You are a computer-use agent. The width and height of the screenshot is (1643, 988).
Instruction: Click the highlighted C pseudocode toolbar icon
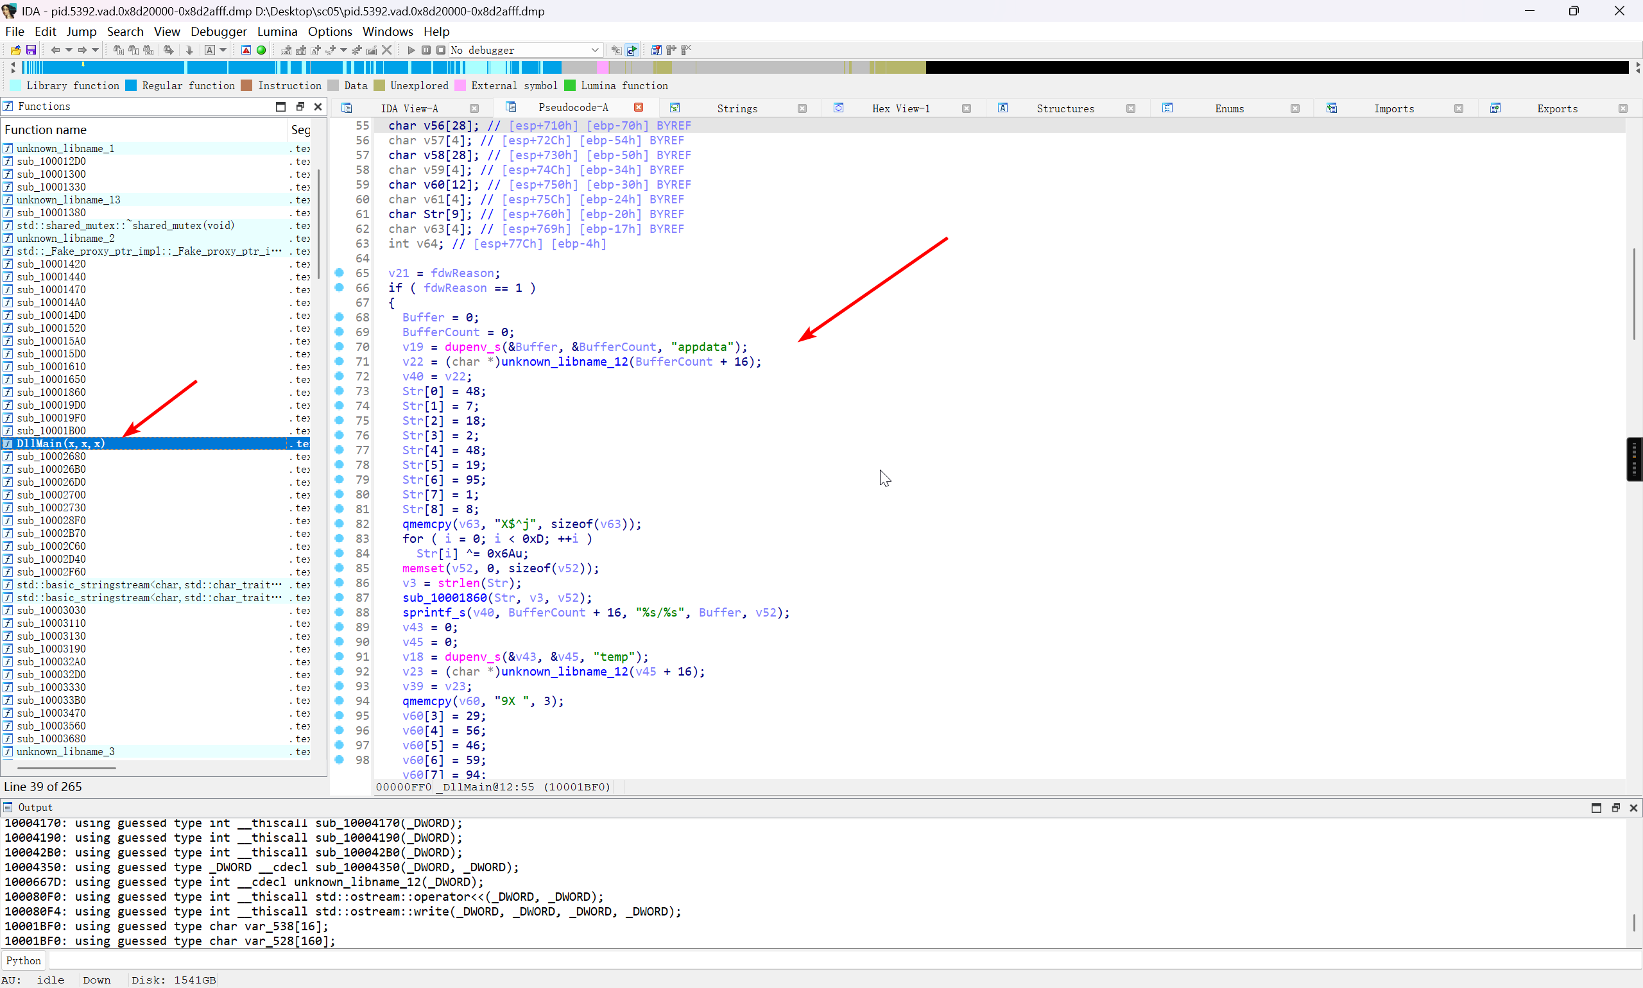(x=632, y=50)
